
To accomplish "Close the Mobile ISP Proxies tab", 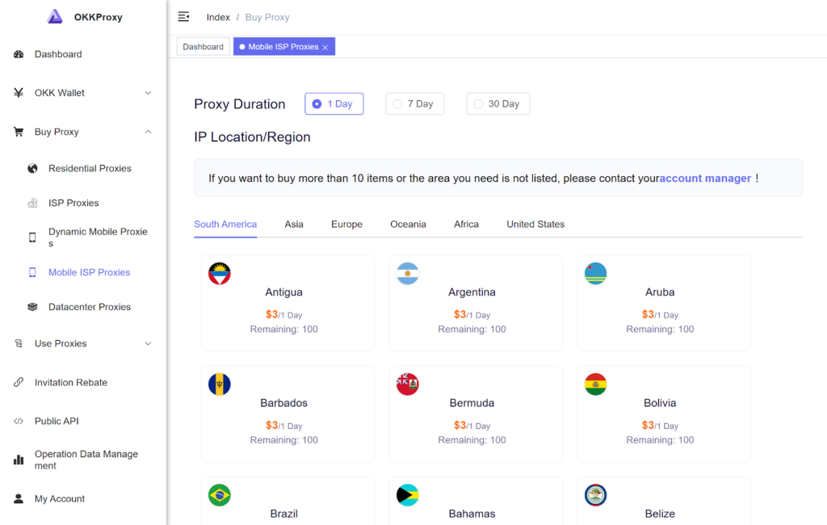I will click(x=325, y=48).
